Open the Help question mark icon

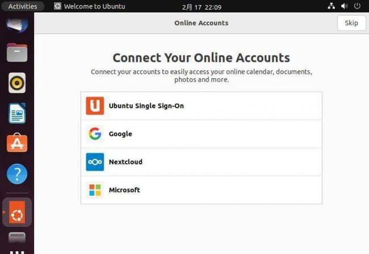(17, 174)
